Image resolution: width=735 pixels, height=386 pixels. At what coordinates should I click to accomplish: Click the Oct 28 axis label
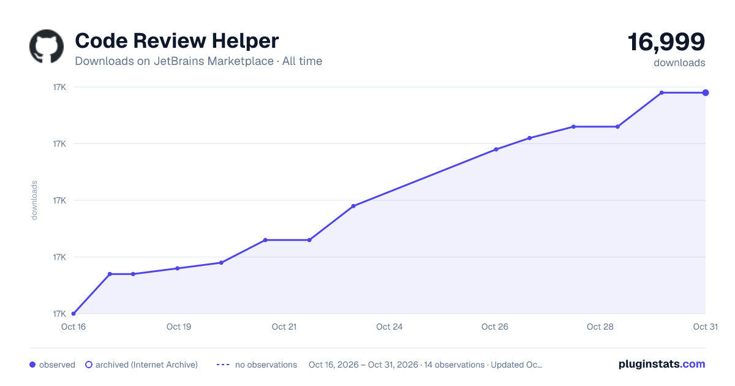[600, 327]
